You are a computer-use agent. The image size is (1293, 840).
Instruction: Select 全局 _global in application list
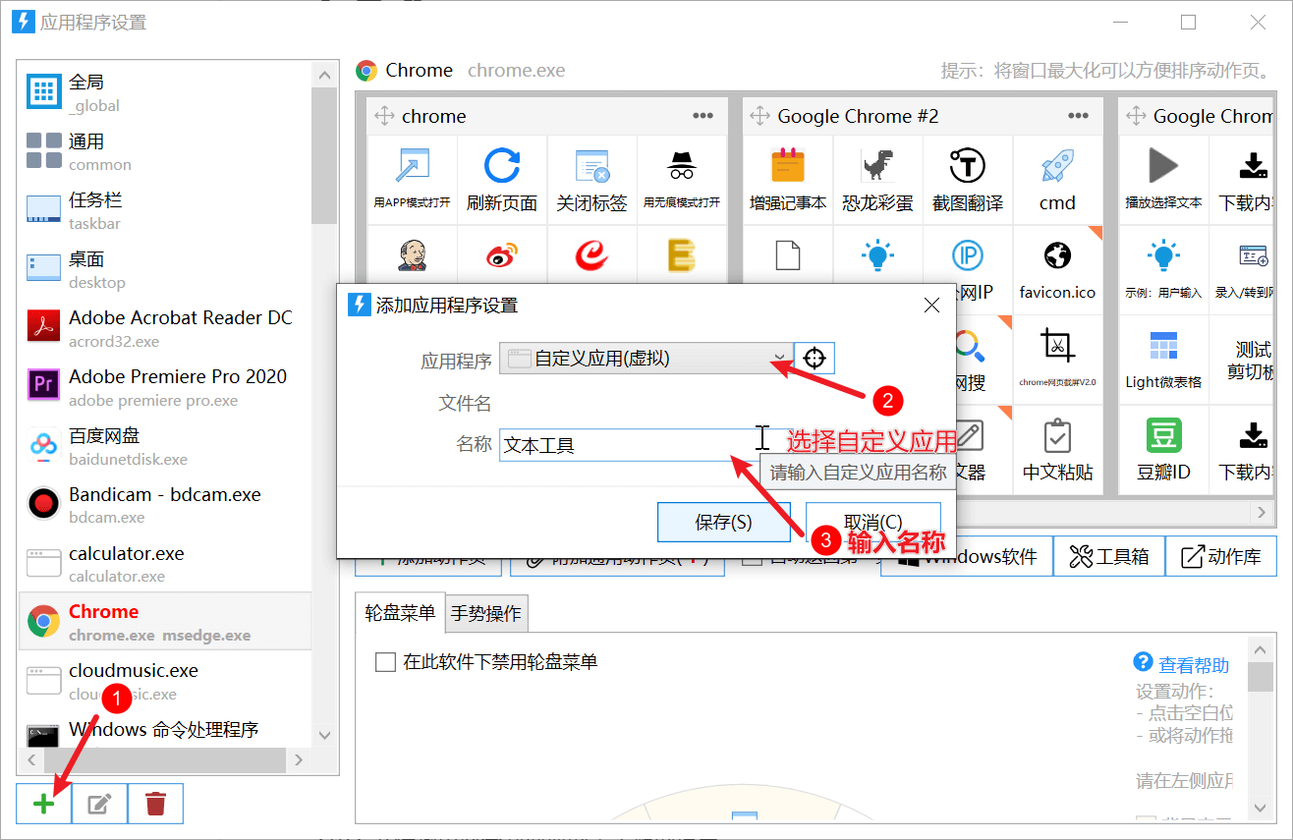165,92
